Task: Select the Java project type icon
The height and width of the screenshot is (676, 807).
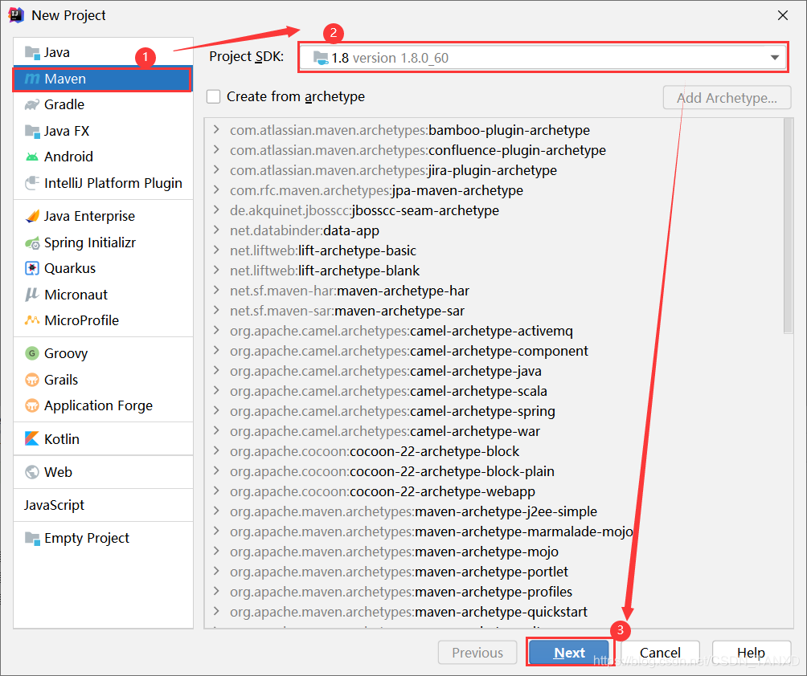Action: [x=32, y=52]
